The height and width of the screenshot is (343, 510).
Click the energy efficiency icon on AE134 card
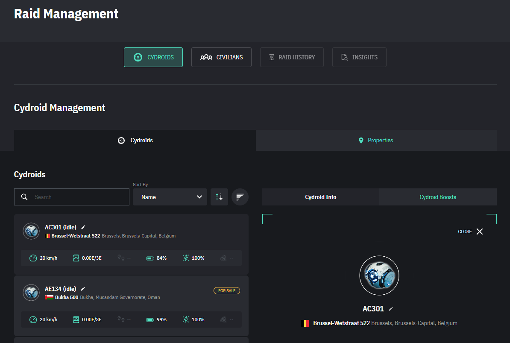click(x=186, y=320)
